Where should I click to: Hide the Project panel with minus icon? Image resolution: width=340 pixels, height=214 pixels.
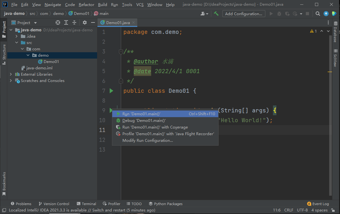click(93, 22)
